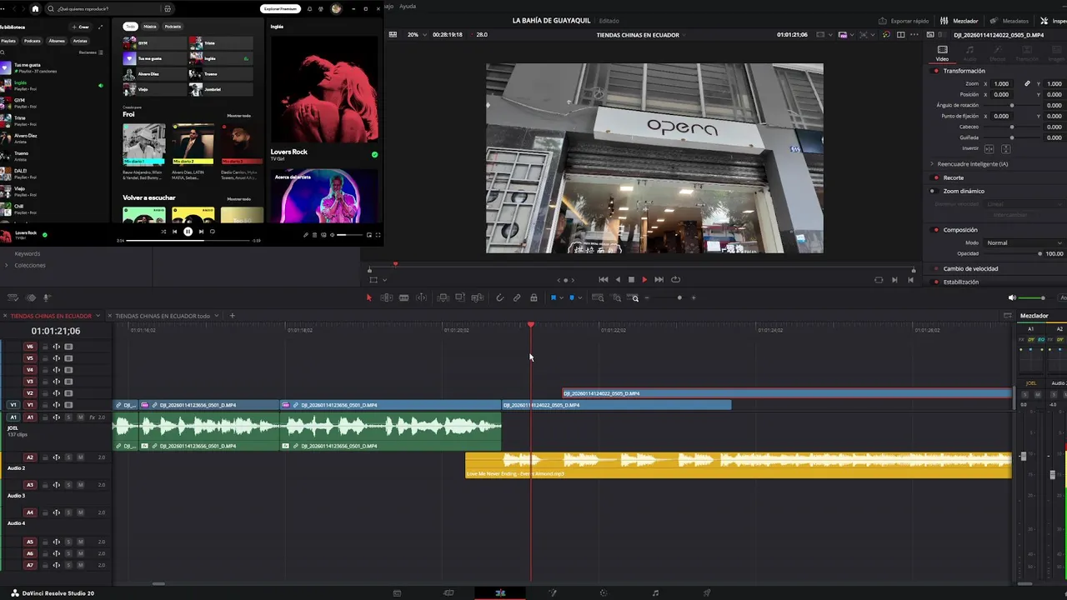
Task: Play the timeline with red play button
Action: click(x=644, y=280)
